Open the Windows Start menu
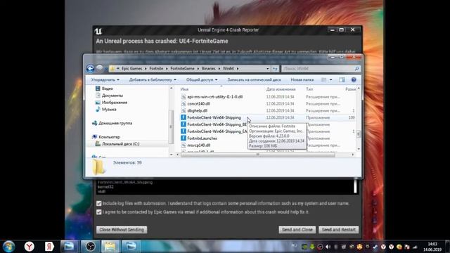The image size is (450, 253). click(8, 247)
